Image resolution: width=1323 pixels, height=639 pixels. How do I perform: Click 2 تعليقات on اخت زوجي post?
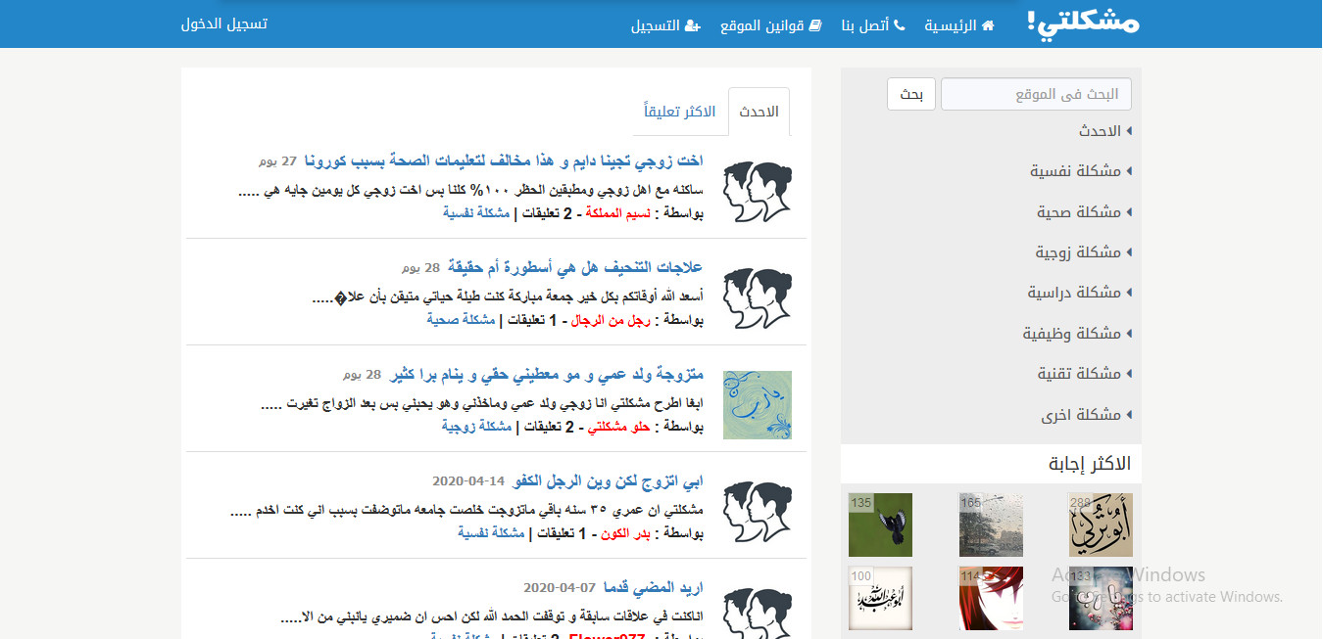click(x=545, y=212)
